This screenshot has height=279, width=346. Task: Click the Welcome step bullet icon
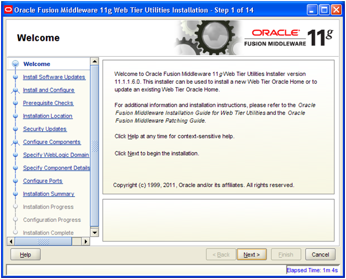(15, 64)
